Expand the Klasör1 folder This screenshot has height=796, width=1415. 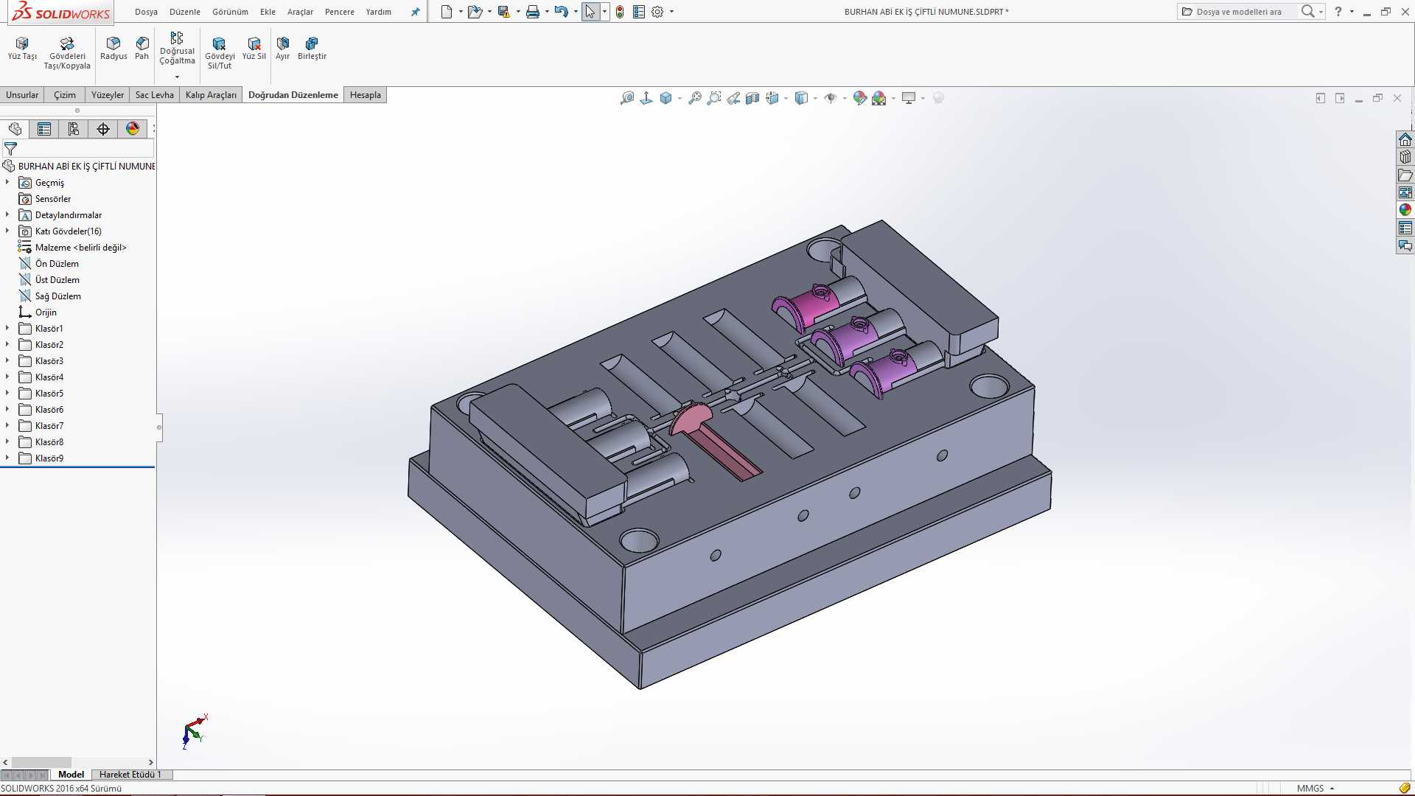click(7, 328)
